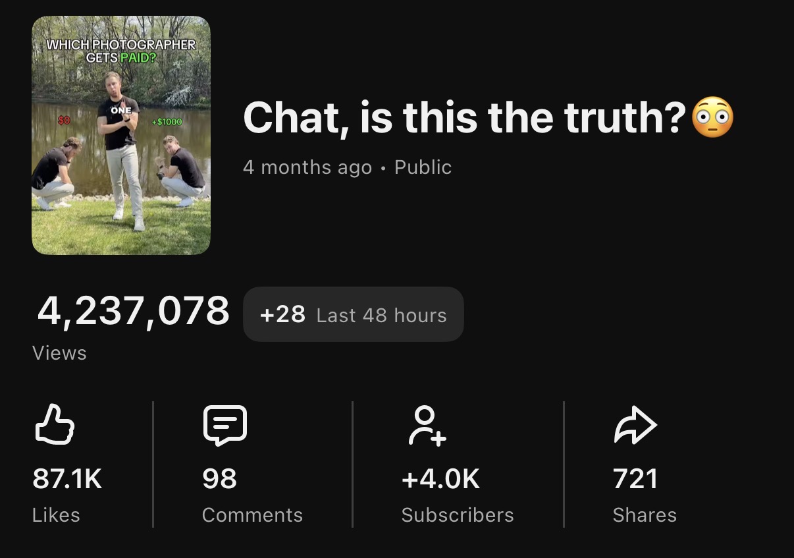Click the flushed face emoji in title
Image resolution: width=794 pixels, height=558 pixels.
[713, 118]
